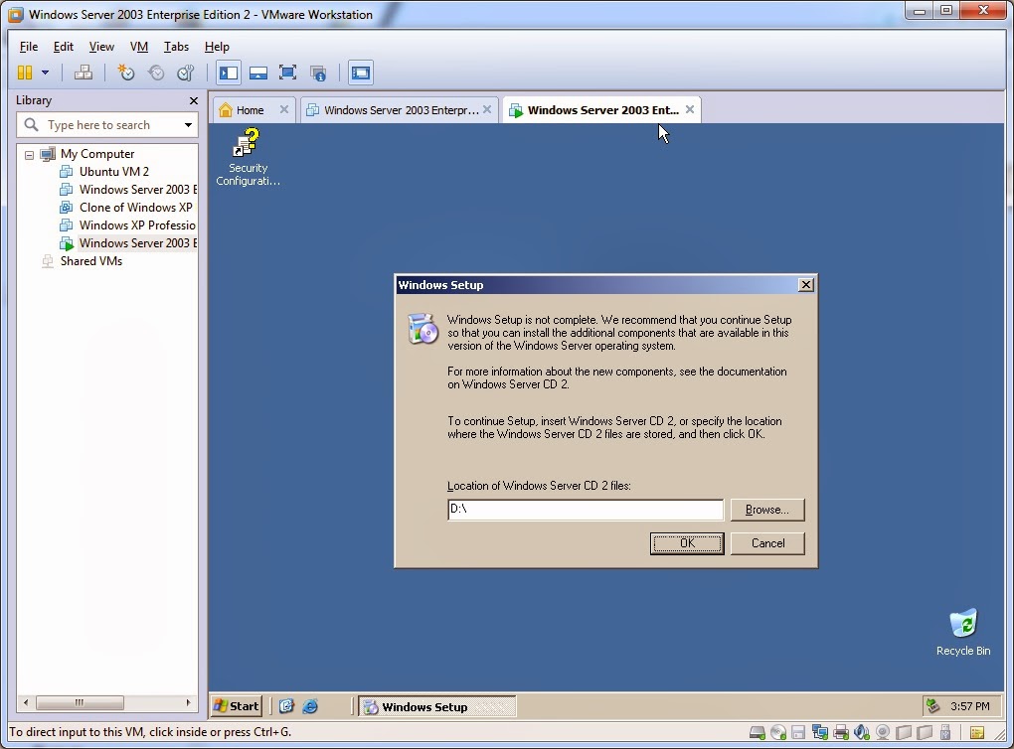
Task: Select My Computer in the Library
Action: click(97, 154)
